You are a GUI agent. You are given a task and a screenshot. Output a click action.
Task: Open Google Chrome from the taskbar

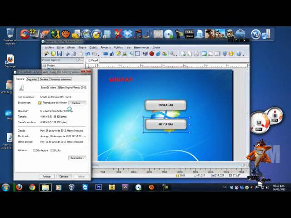coord(32,187)
